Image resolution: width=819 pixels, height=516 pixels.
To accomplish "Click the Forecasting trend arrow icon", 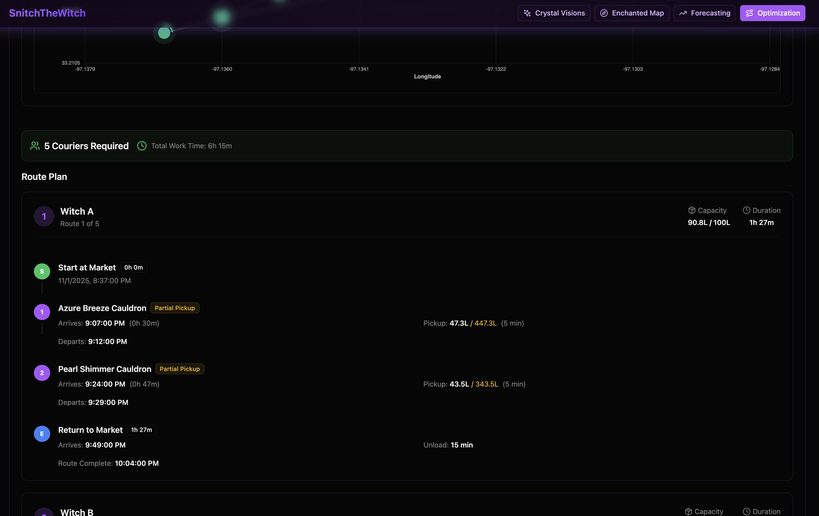I will 682,13.
